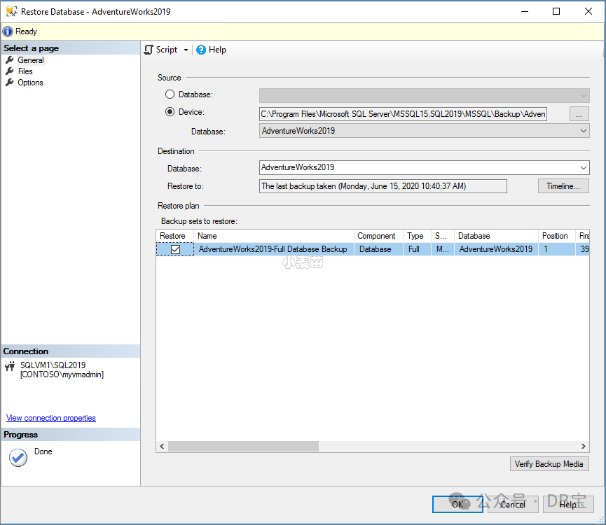
Task: Click the Component column header
Action: point(378,236)
